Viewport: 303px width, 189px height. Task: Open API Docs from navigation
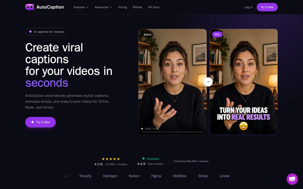(154, 7)
